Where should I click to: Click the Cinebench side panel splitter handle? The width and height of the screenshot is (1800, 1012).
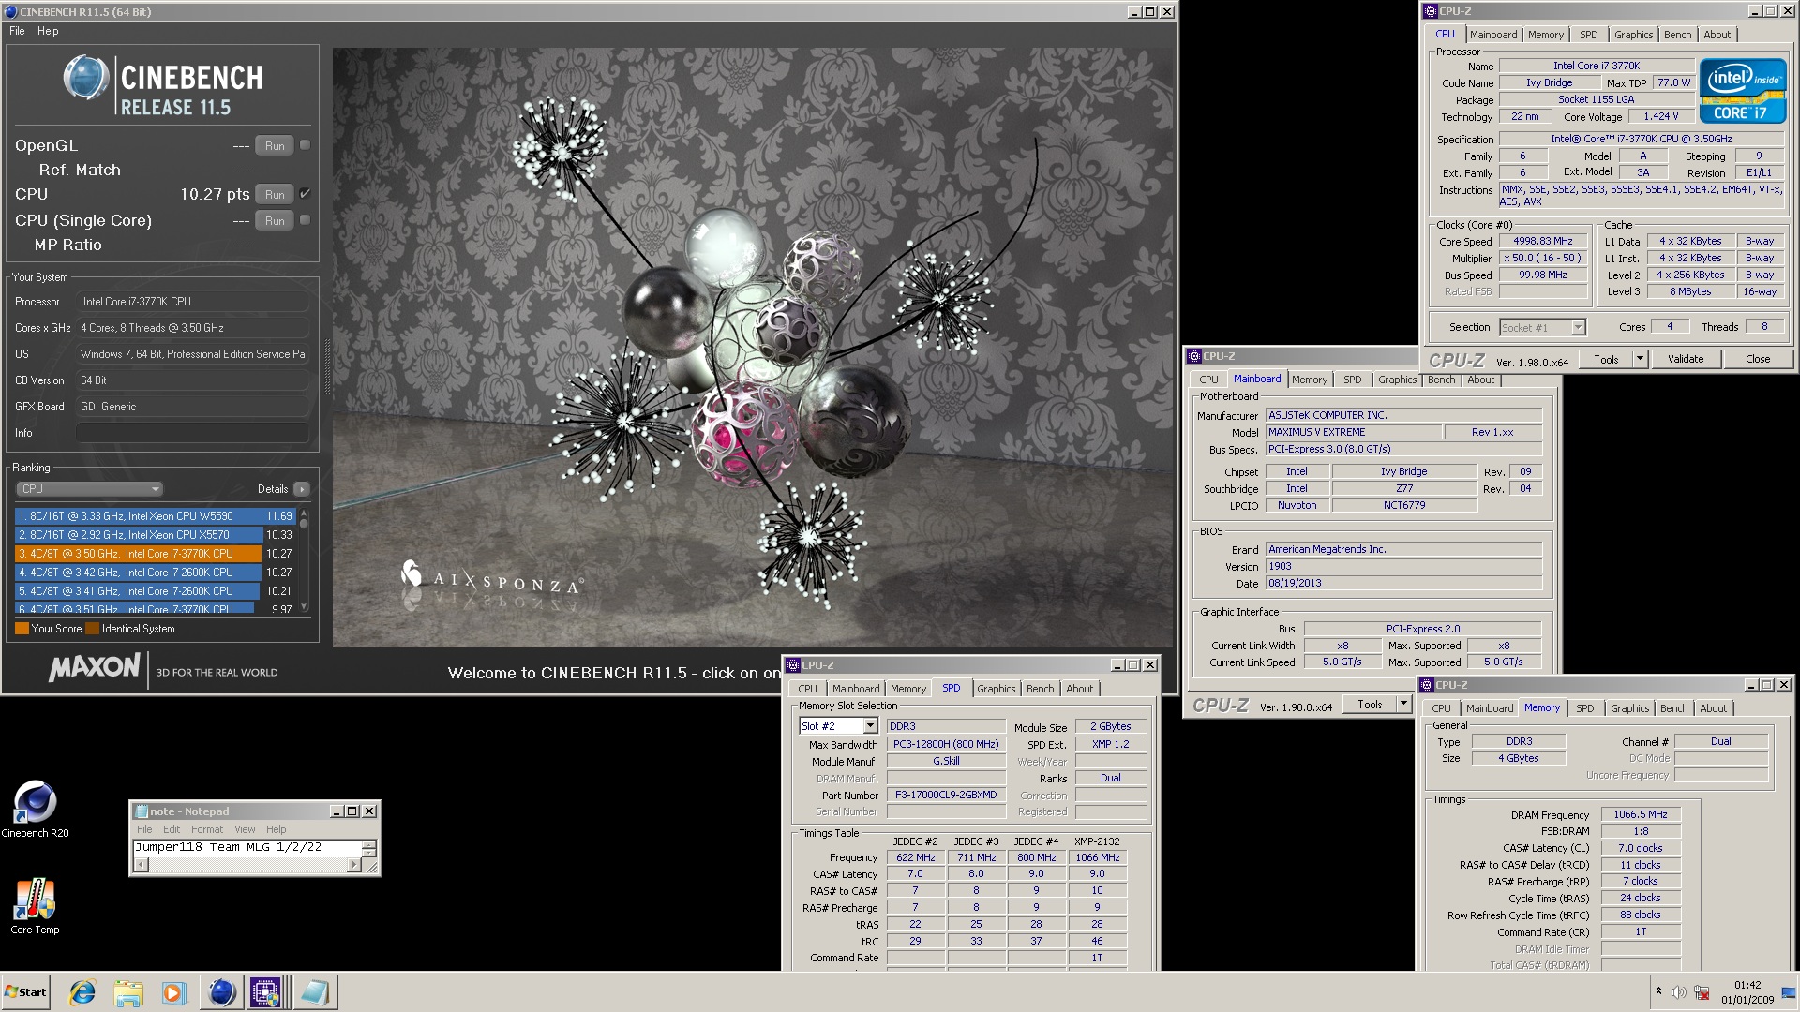tap(327, 367)
